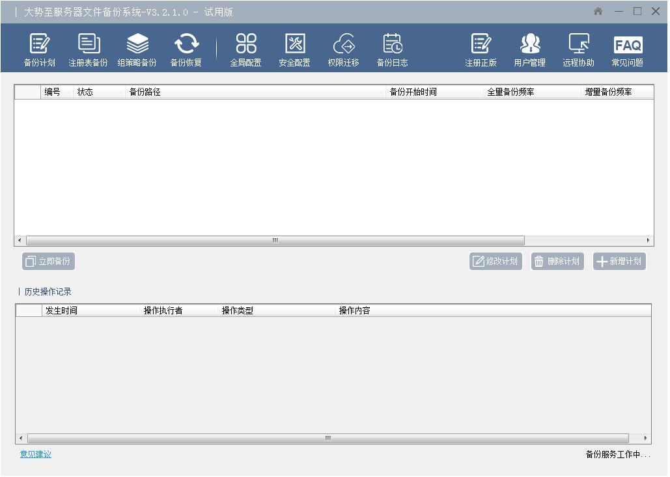Click the 新增计划 add plan button
This screenshot has width=670, height=477.
coord(619,262)
